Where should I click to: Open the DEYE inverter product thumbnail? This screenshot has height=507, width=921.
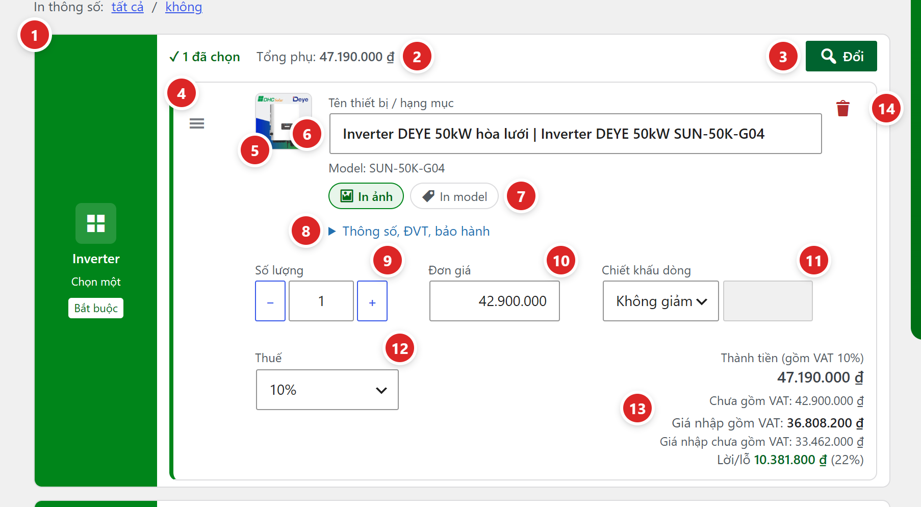(284, 121)
